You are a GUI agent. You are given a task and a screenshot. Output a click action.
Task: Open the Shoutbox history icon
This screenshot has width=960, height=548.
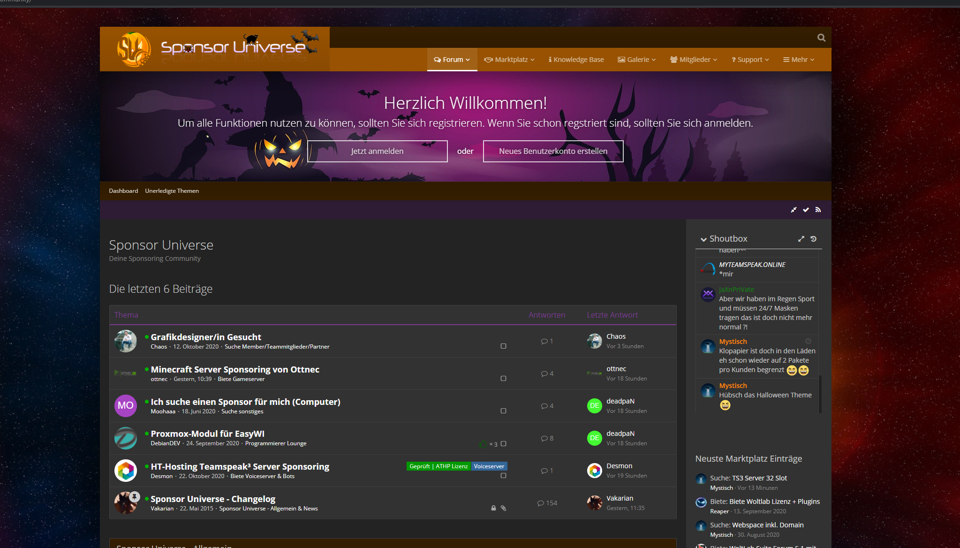[x=814, y=239]
